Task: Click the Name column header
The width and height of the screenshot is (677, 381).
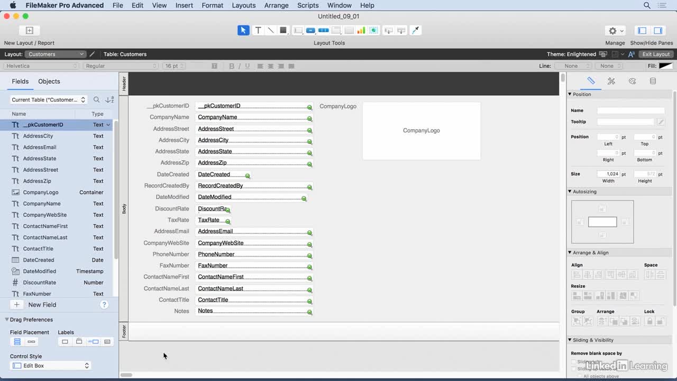Action: (19, 114)
